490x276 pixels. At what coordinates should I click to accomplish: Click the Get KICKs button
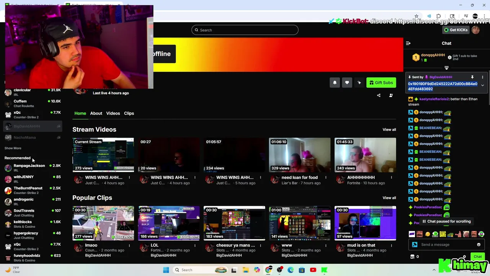point(456,30)
